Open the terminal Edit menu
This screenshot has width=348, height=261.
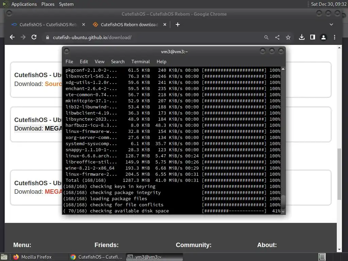pyautogui.click(x=84, y=62)
